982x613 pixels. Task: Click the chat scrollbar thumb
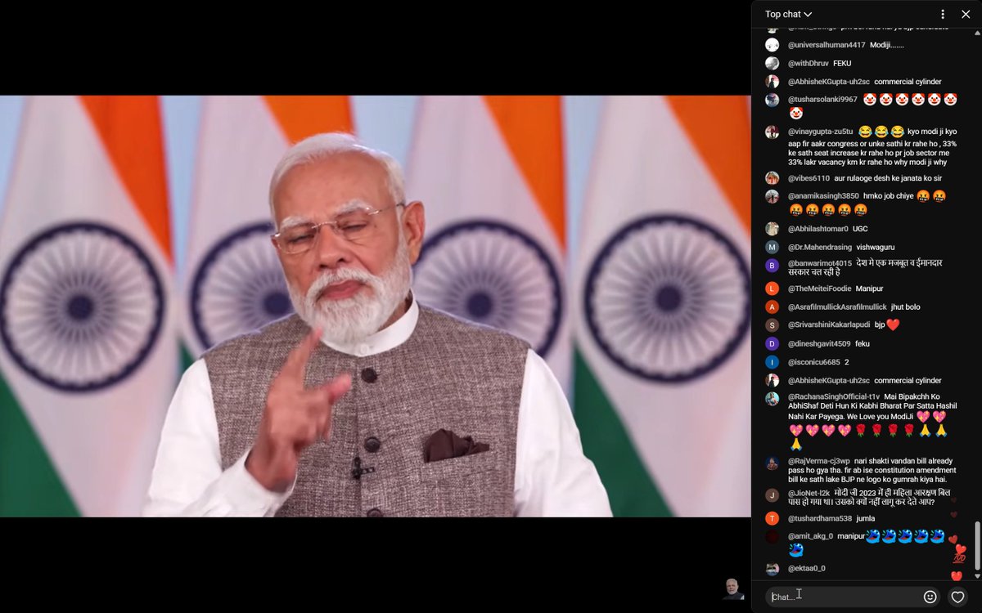[x=976, y=546]
